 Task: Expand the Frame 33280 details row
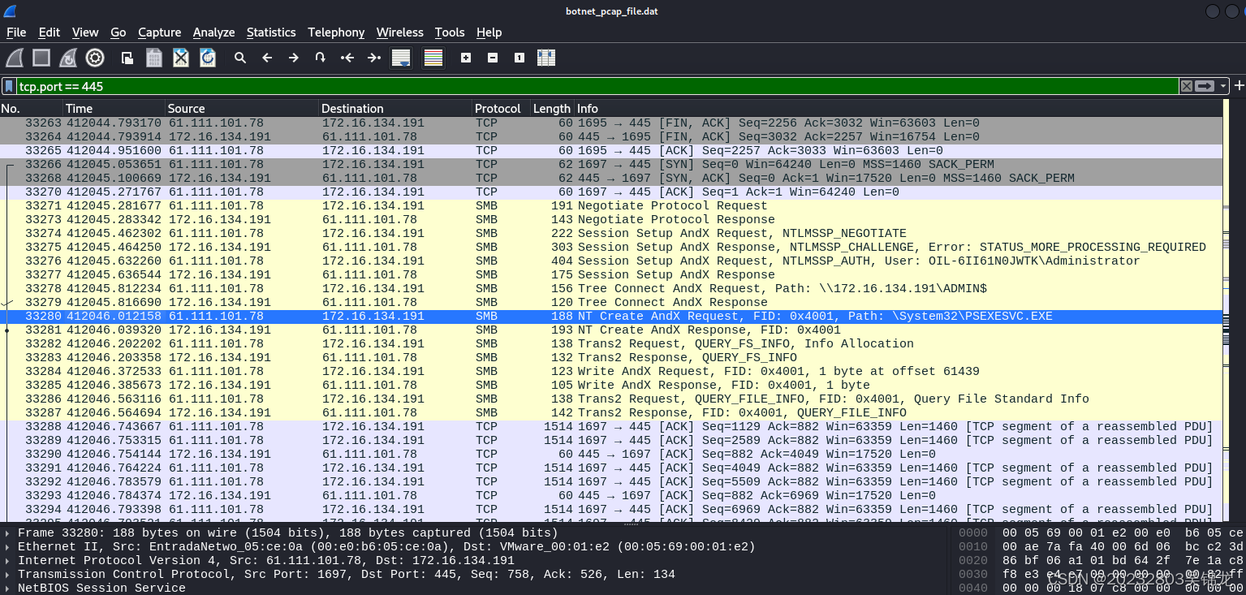tap(8, 533)
